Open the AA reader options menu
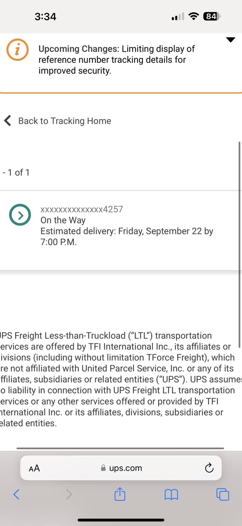242x526 pixels. pyautogui.click(x=34, y=468)
